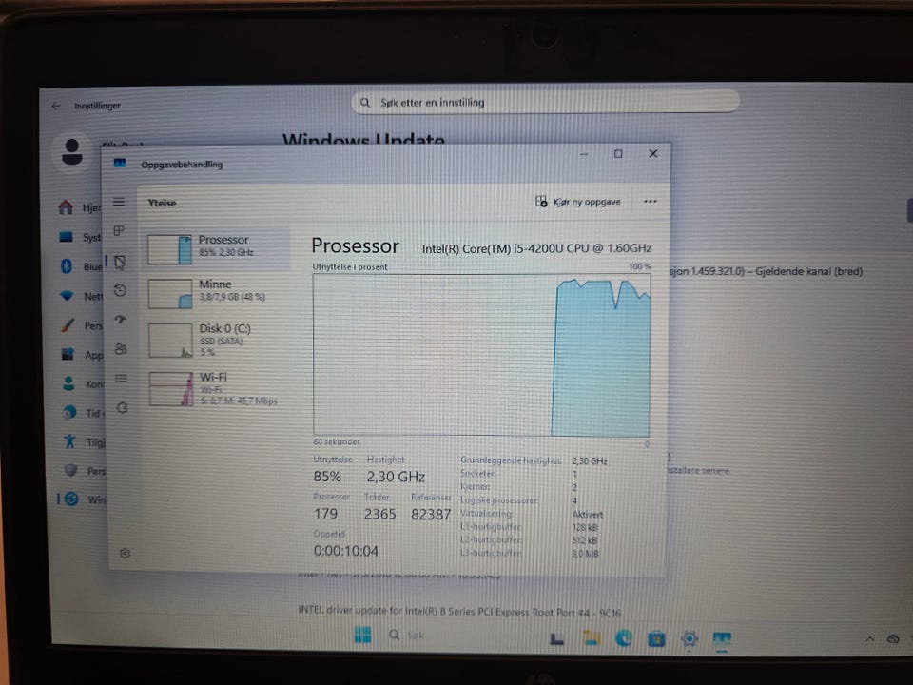Screen dimensions: 913x685
Task: Open the Processes page icon in Task Manager
Action: [x=119, y=230]
